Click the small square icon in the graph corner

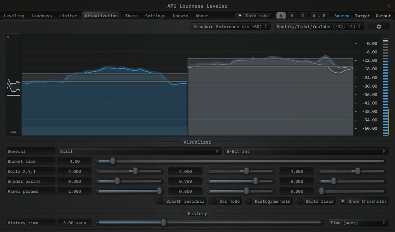(8, 36)
